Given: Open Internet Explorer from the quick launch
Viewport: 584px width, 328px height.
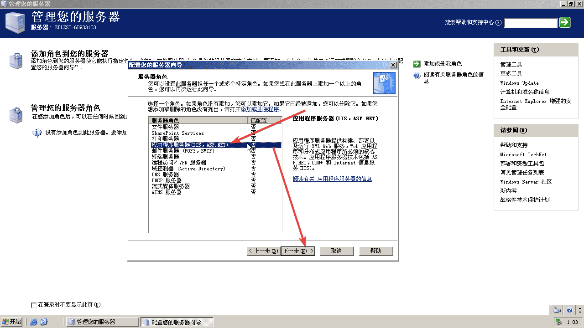Looking at the screenshot, I should (34, 322).
